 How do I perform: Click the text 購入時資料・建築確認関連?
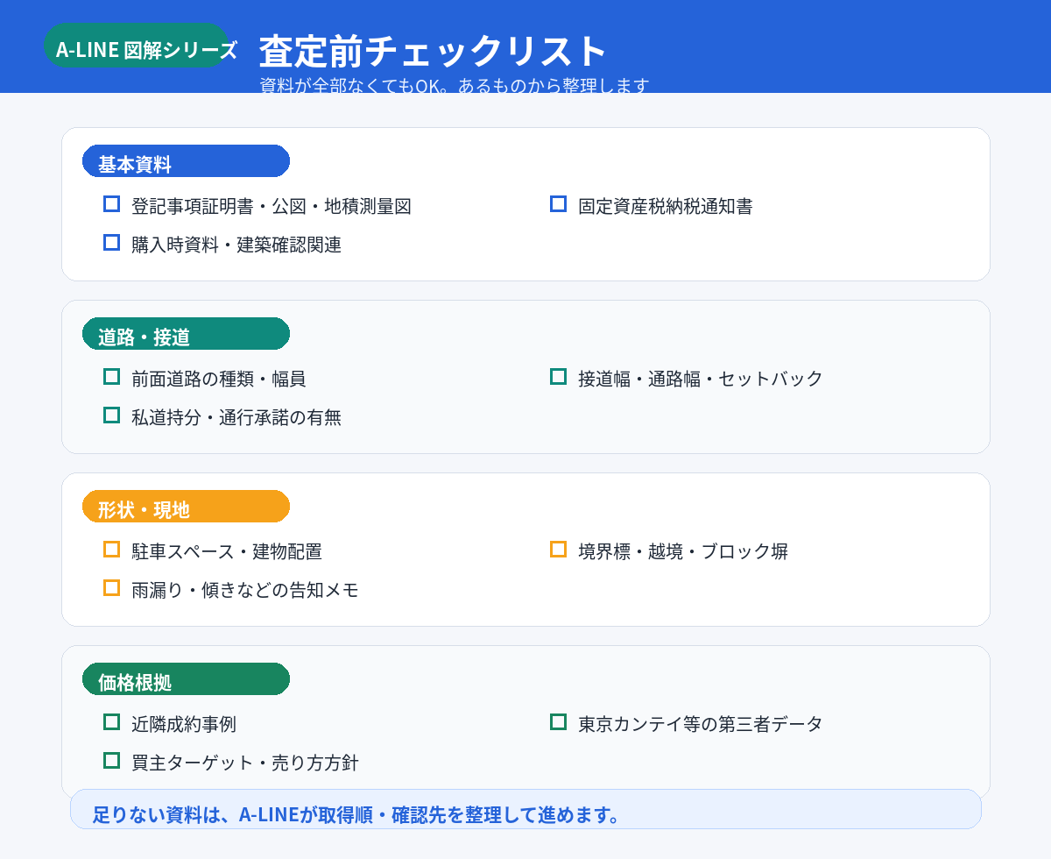point(236,245)
